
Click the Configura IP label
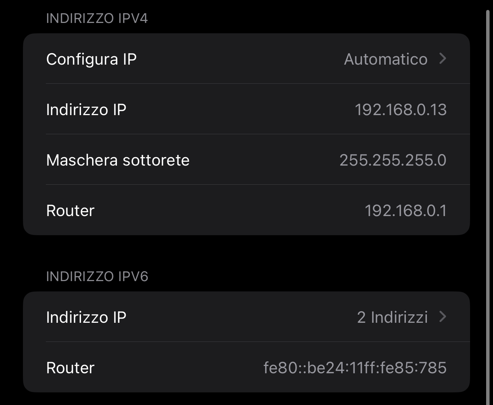(91, 59)
